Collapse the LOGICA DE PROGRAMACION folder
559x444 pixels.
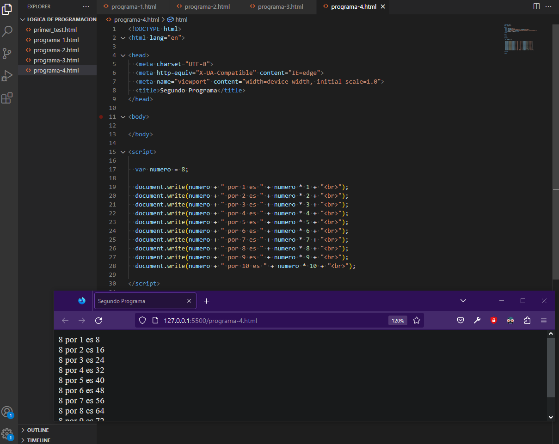tap(22, 19)
